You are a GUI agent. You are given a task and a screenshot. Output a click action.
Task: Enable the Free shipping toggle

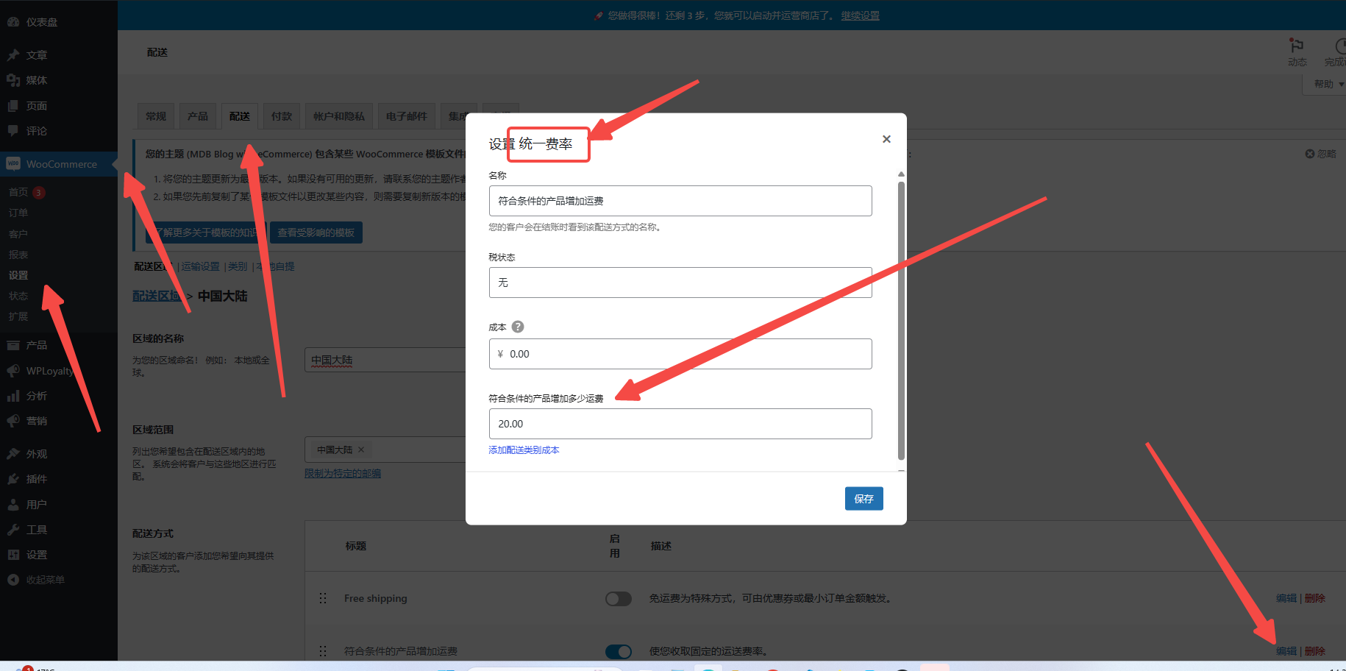[x=618, y=599]
